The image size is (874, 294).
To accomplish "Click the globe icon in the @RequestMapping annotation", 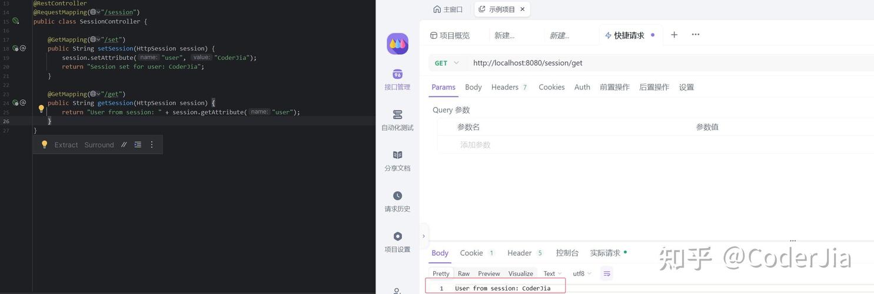I will point(93,12).
